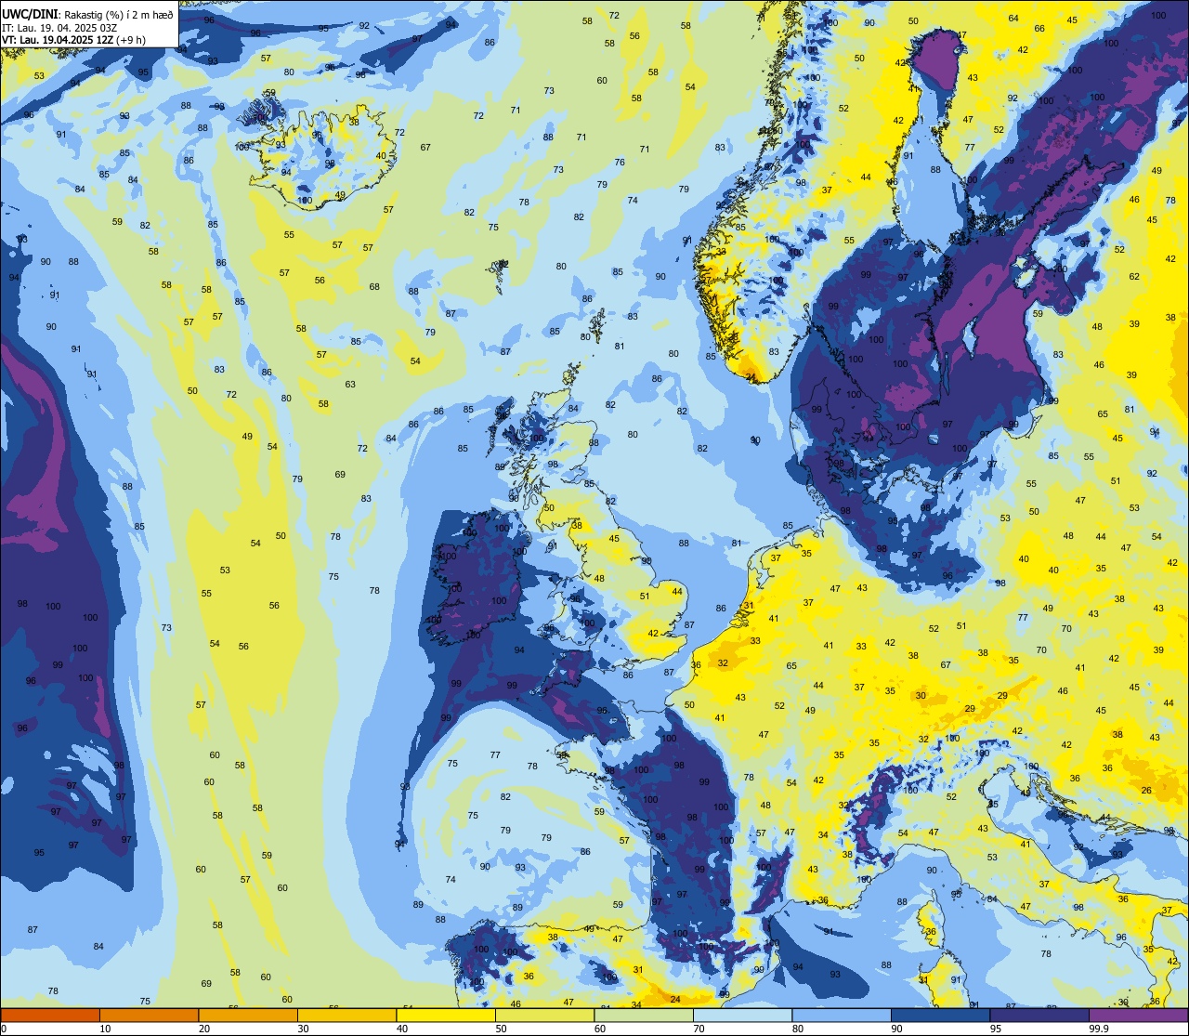This screenshot has height=1036, width=1189.
Task: Click the map value "24" at Norway's southern tip
Action: [x=751, y=376]
